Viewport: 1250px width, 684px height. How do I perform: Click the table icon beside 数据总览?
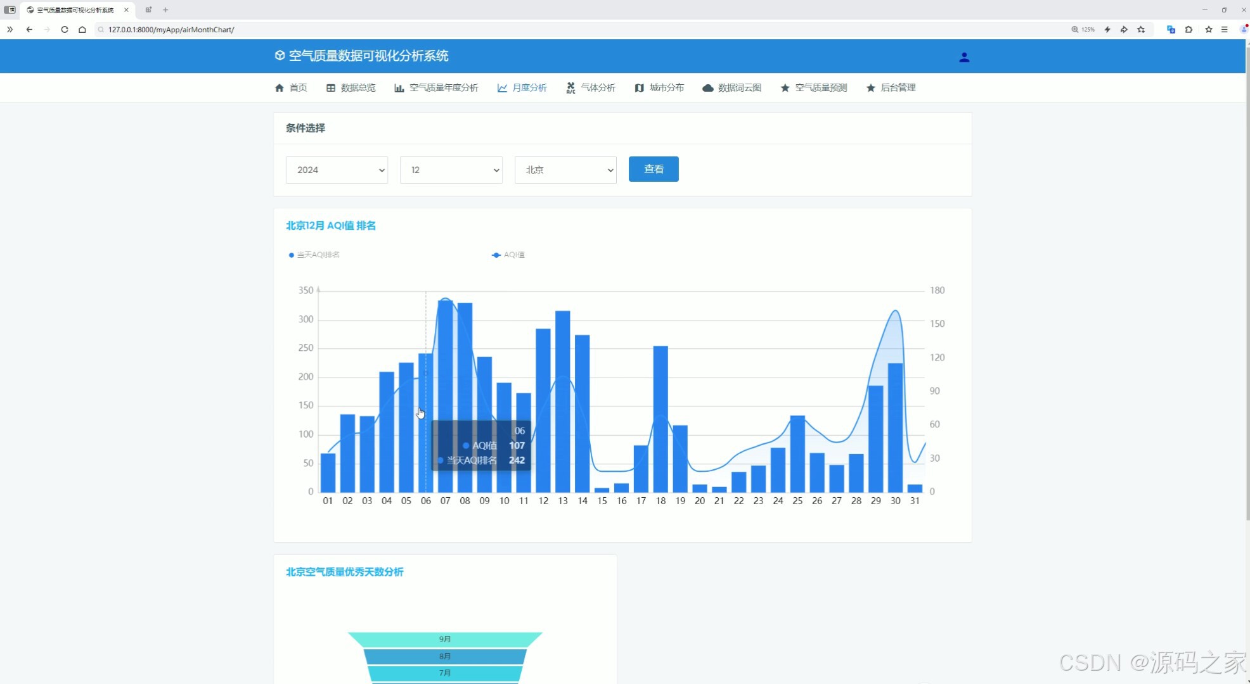(331, 88)
